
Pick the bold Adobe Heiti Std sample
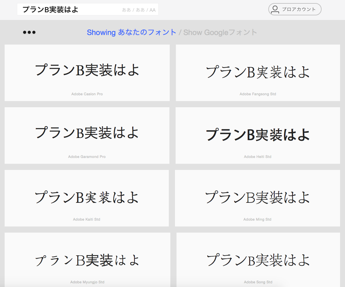coord(258,135)
